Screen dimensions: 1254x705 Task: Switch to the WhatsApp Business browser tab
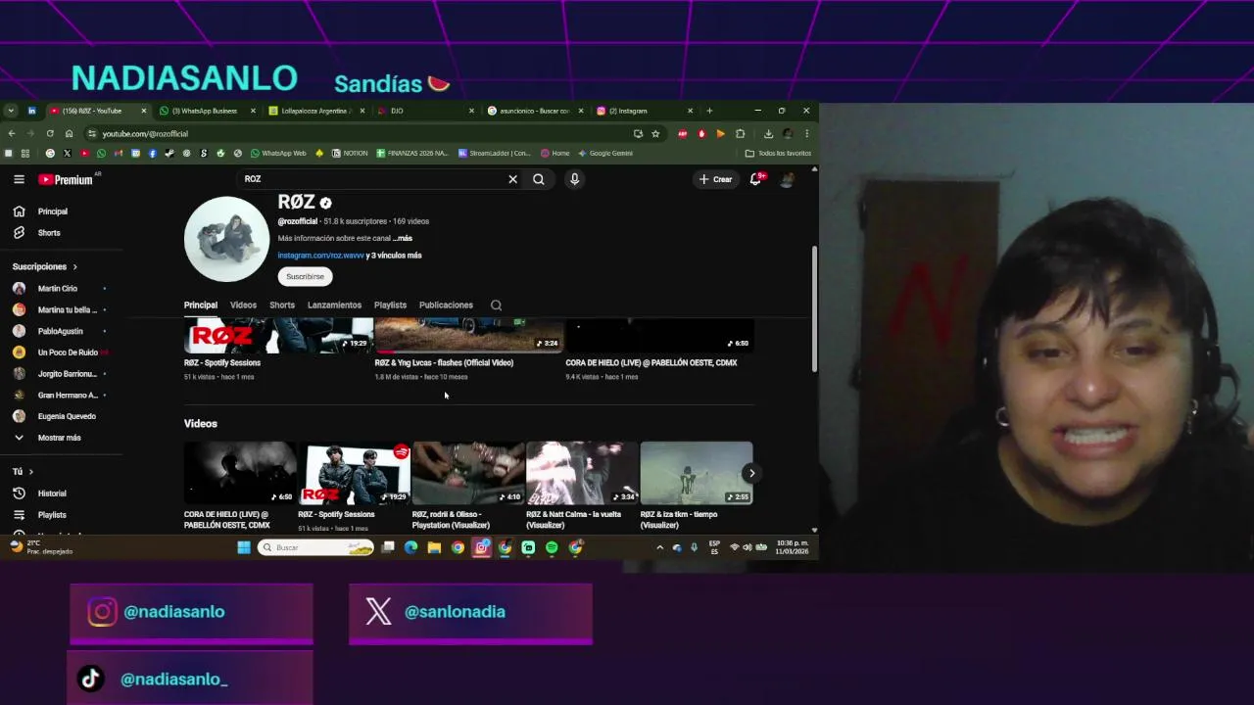tap(205, 111)
